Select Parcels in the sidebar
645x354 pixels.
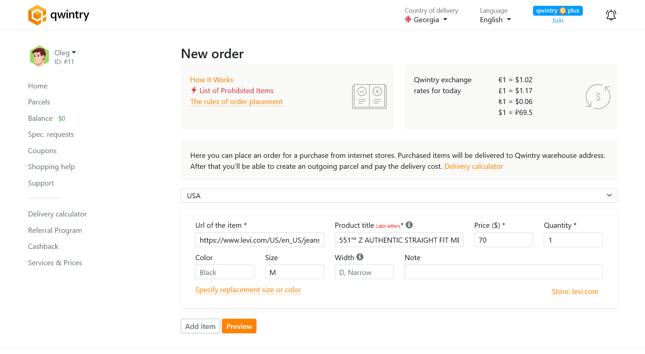tap(39, 102)
